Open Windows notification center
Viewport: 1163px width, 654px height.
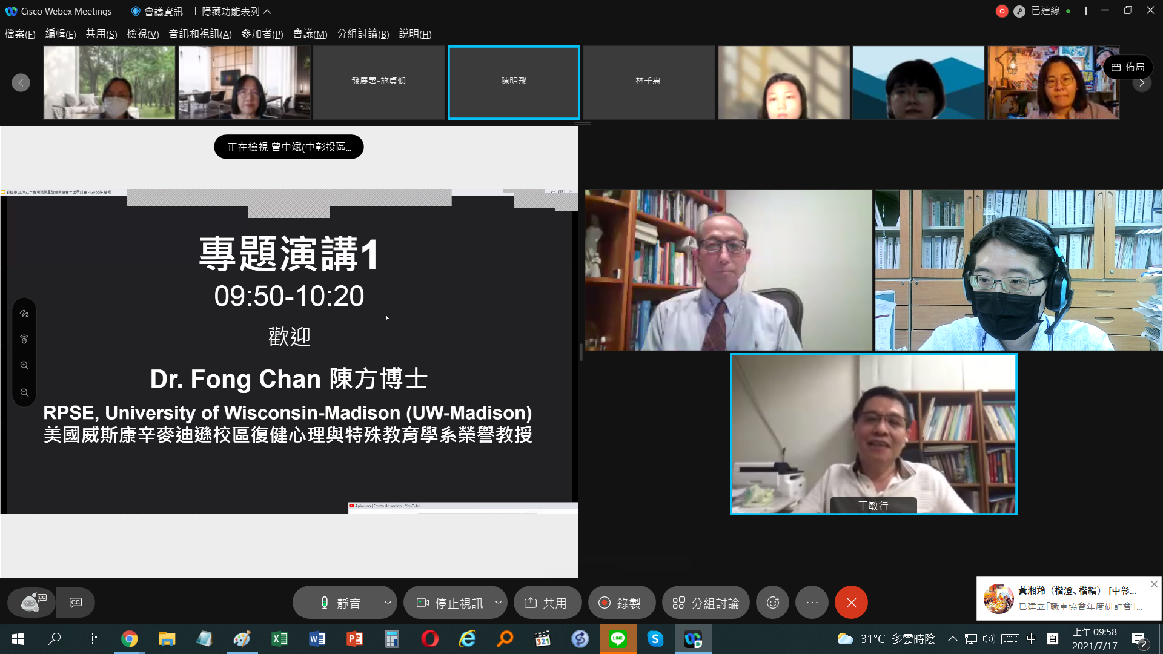[1139, 639]
